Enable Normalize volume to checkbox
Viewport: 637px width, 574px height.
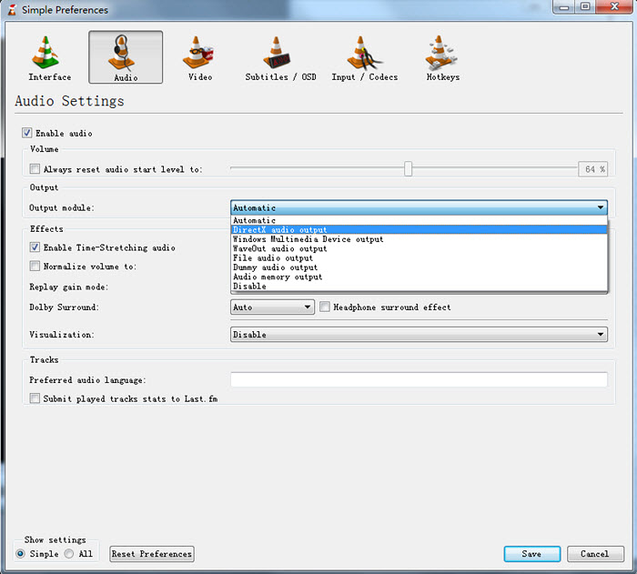pyautogui.click(x=35, y=267)
